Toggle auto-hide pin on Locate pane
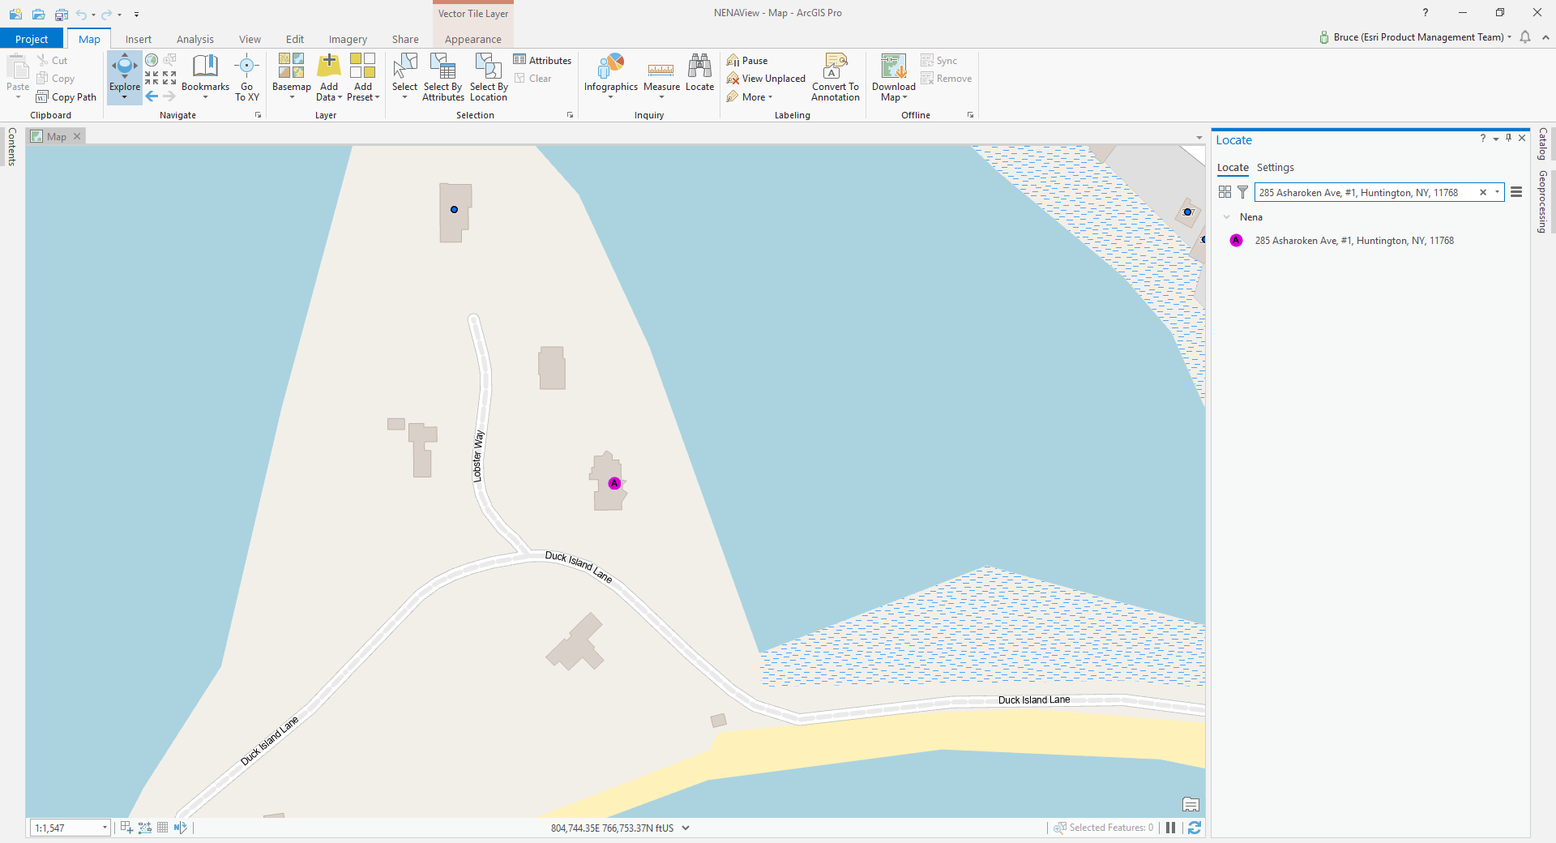This screenshot has width=1556, height=843. tap(1508, 138)
